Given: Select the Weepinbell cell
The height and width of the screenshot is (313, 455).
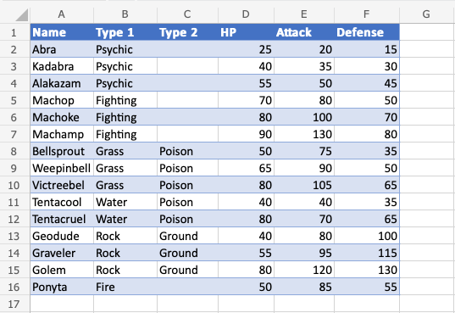Looking at the screenshot, I should point(62,168).
